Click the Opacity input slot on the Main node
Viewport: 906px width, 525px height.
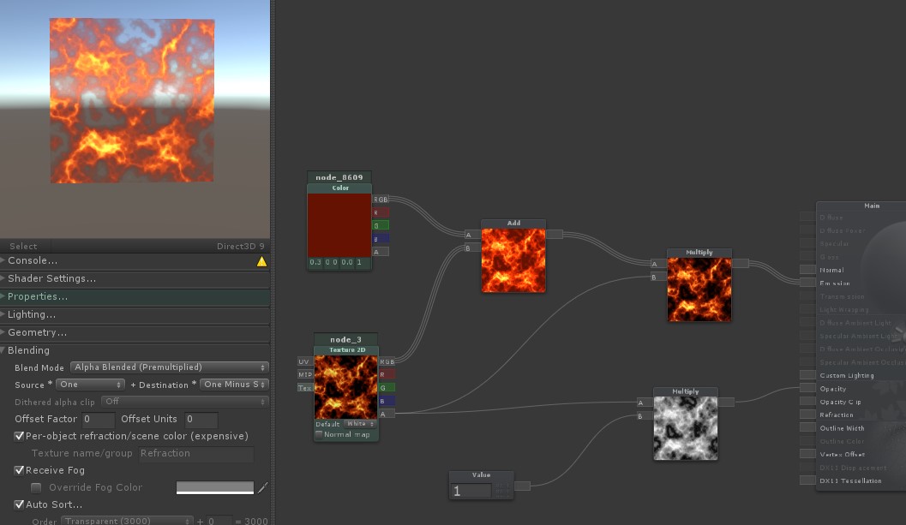pos(807,388)
